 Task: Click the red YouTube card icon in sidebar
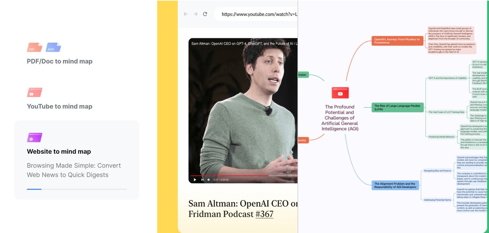[x=35, y=92]
